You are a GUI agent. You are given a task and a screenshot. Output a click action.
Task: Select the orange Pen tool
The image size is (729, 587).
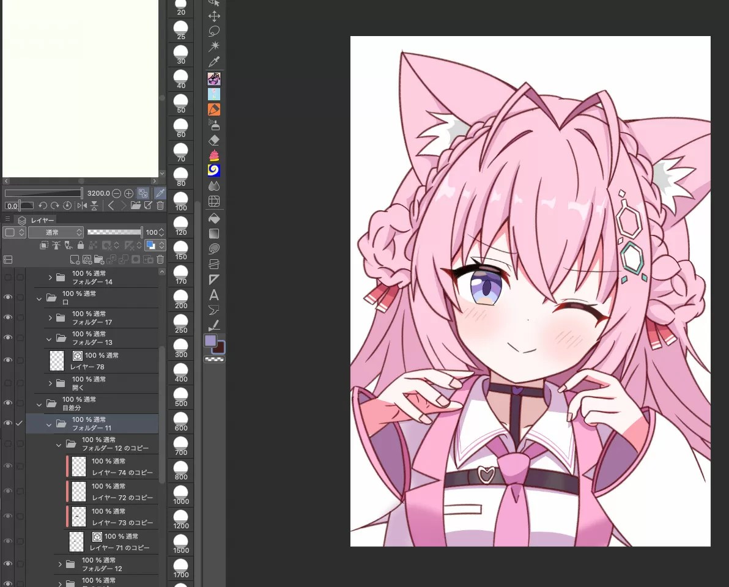pyautogui.click(x=214, y=109)
